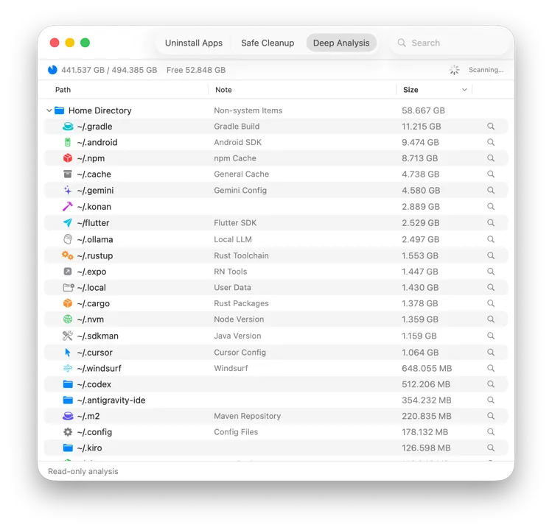Image resolution: width=552 pixels, height=530 pixels.
Task: Click the 'Node Version' note
Action: 239,319
